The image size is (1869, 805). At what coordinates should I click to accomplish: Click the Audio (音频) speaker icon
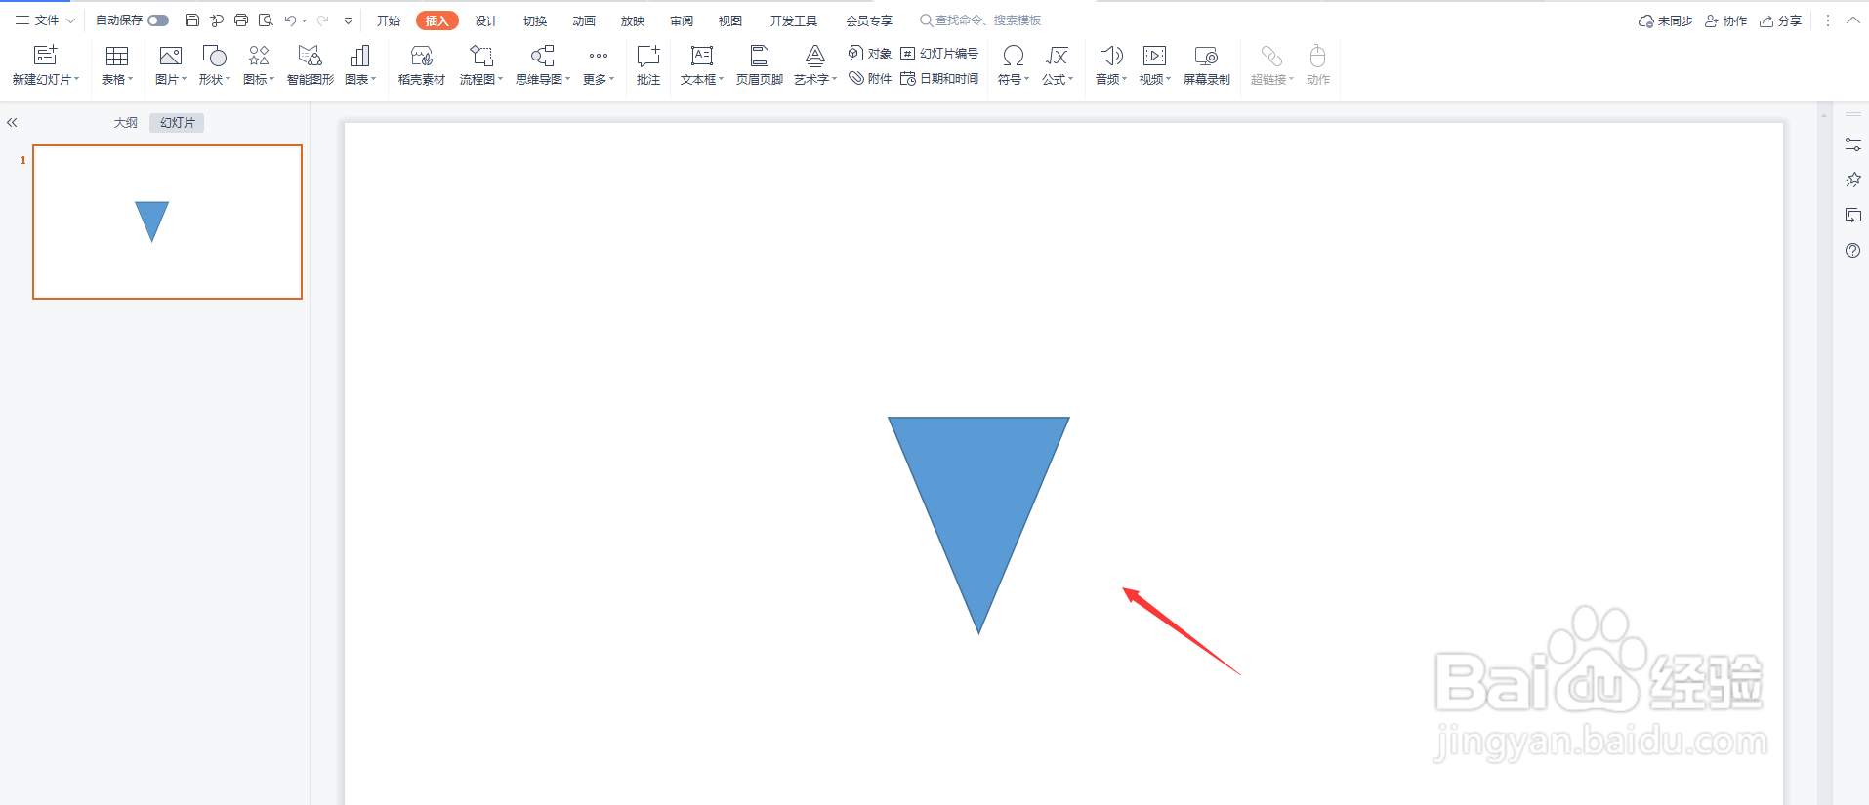tap(1111, 56)
